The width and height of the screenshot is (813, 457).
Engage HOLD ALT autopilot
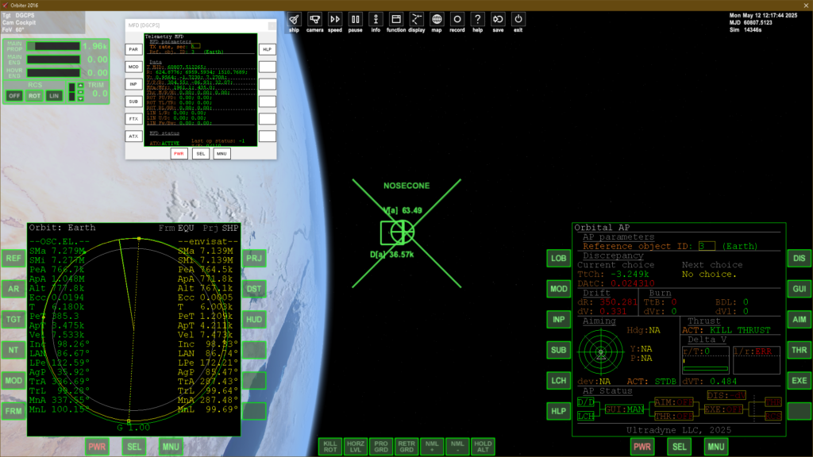click(483, 447)
